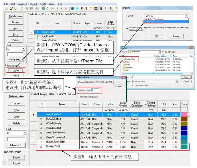This screenshot has width=197, height=168.
Task: Open the Look in WINDOW6 folder dropdown
Action: click(159, 52)
